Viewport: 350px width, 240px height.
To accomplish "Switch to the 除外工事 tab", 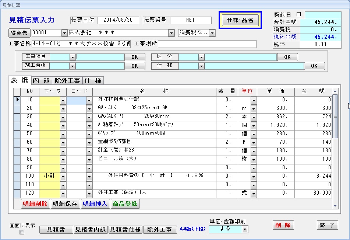I will 68,80.
